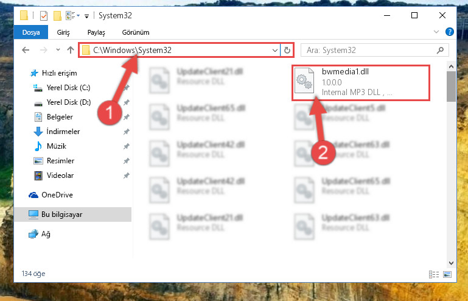Switch to large icons view layout
The width and height of the screenshot is (468, 301).
pyautogui.click(x=447, y=274)
